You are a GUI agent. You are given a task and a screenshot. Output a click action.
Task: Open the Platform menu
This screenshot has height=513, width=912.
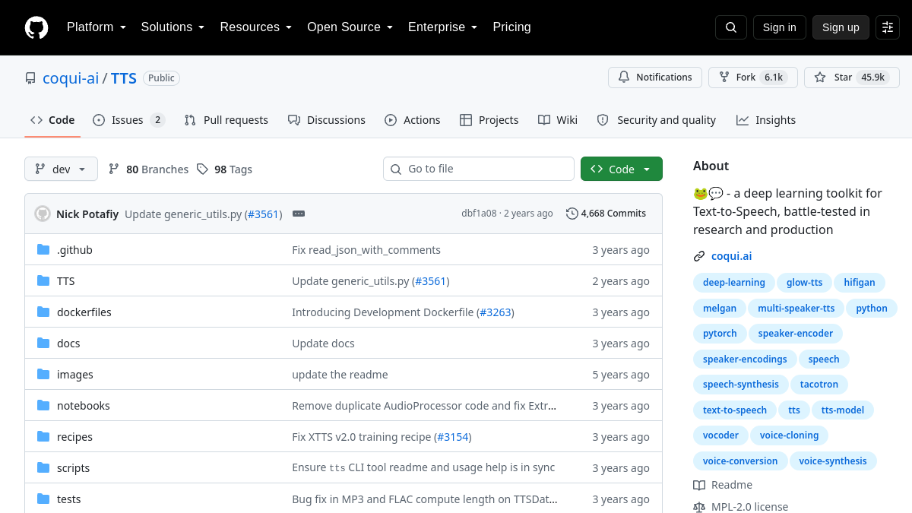click(96, 27)
